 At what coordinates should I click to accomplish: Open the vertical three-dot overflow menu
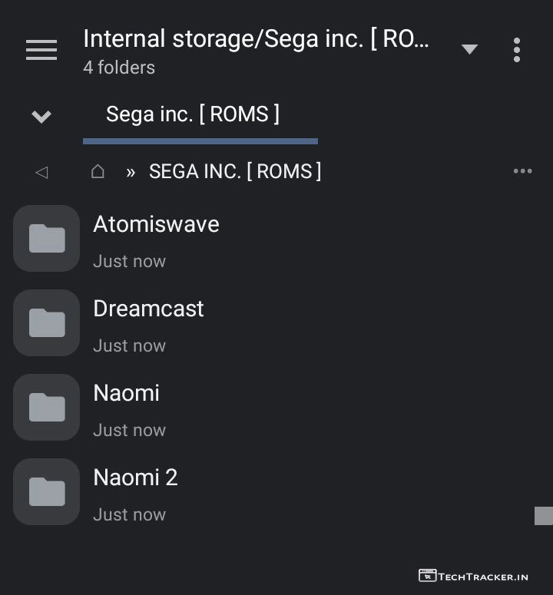pos(517,50)
